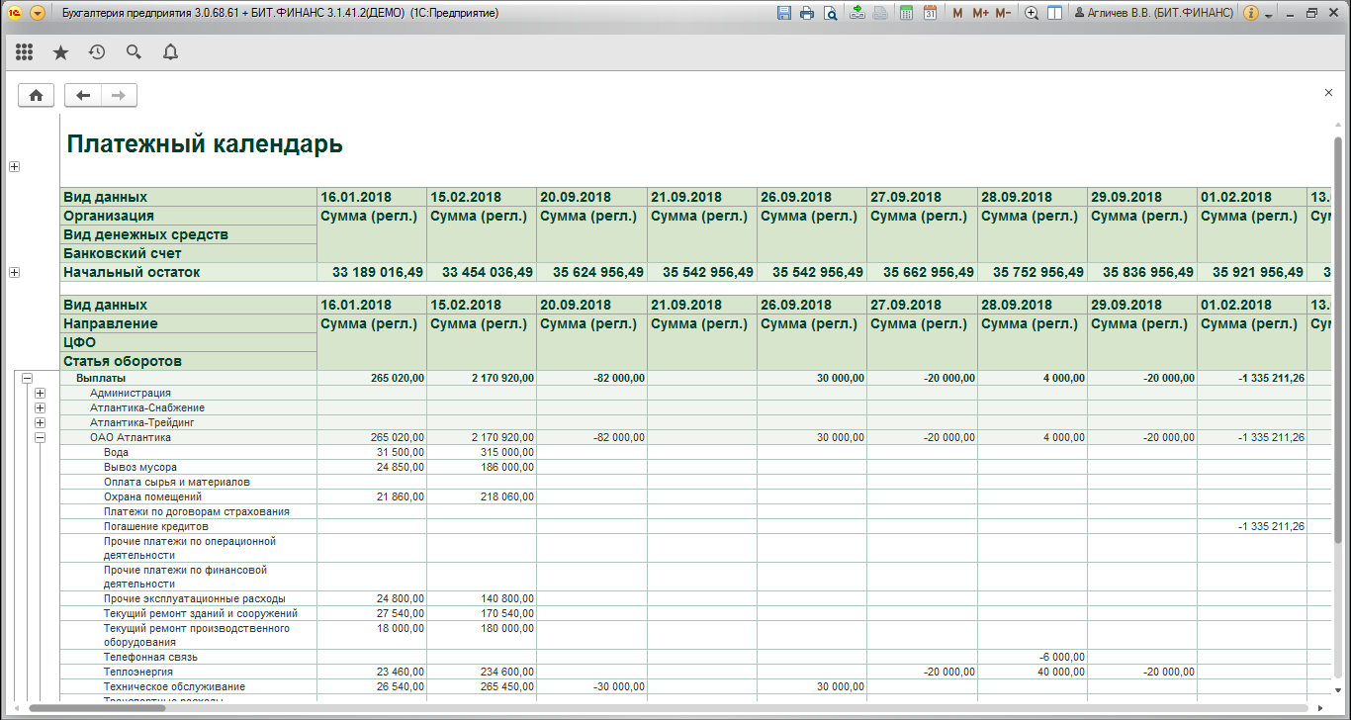Click the Банковский счет header cell
This screenshot has height=720, width=1351.
(x=189, y=253)
